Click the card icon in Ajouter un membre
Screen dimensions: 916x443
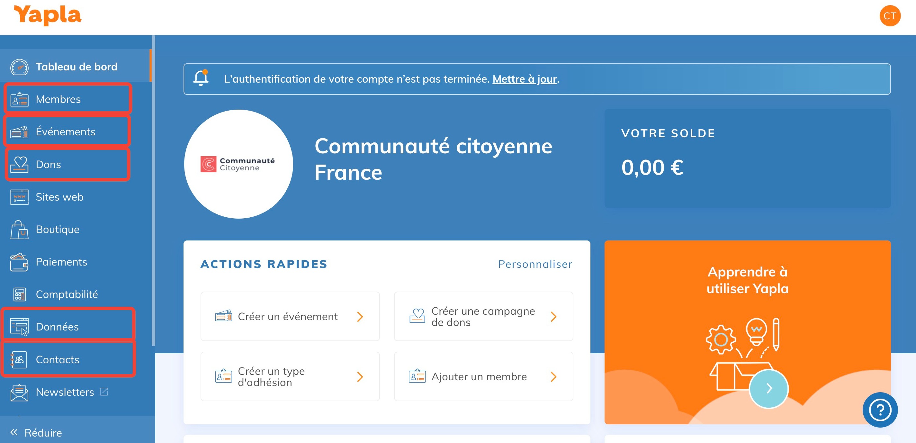pyautogui.click(x=417, y=376)
